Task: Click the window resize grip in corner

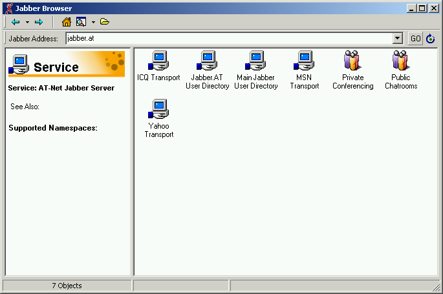Action: (437, 287)
